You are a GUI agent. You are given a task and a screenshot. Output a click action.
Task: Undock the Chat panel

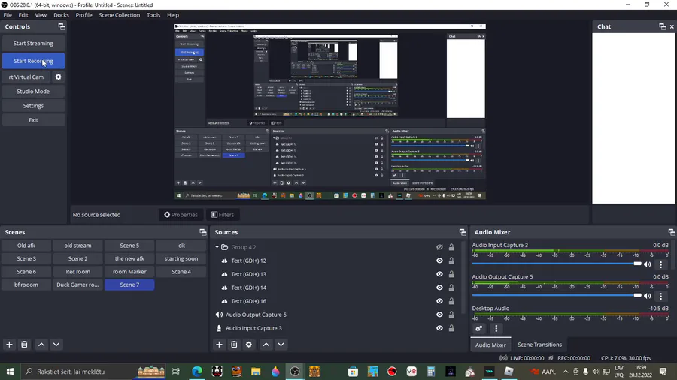pyautogui.click(x=662, y=27)
